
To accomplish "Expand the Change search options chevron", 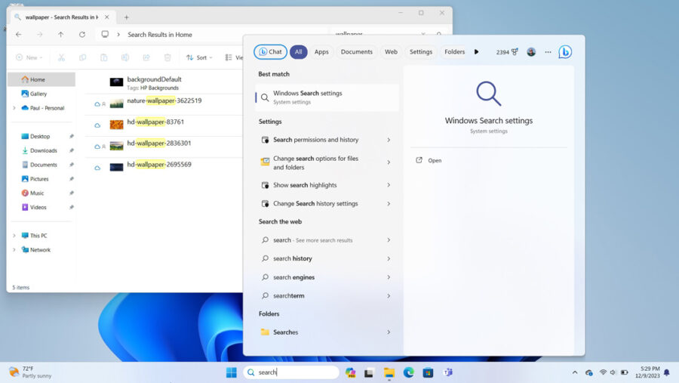I will (389, 162).
